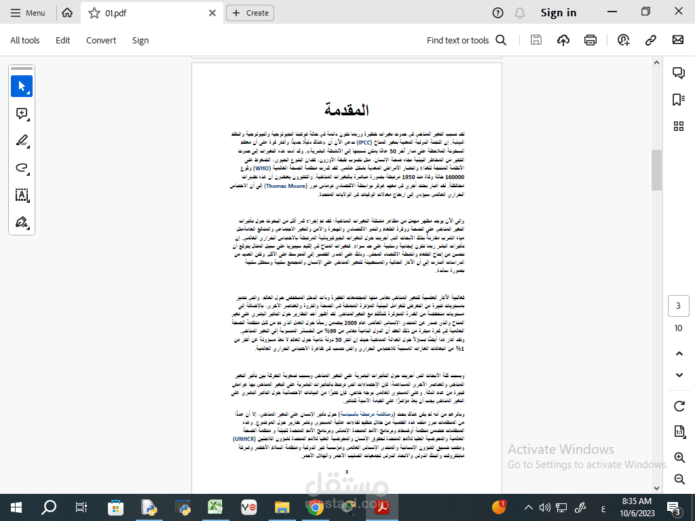Select the Highlight pen tool
This screenshot has height=521, width=695.
[x=22, y=140]
